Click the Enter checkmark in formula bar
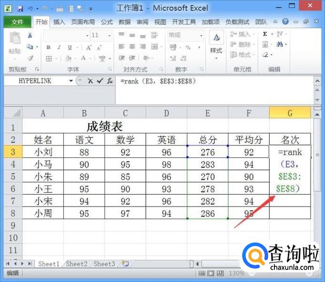Viewport: 325px width, 282px height. (x=100, y=81)
